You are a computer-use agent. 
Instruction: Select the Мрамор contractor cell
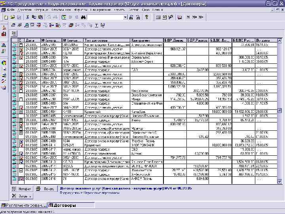point(147,128)
